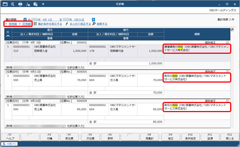Click the list icon beside 集計条件を表示する

coord(35,24)
